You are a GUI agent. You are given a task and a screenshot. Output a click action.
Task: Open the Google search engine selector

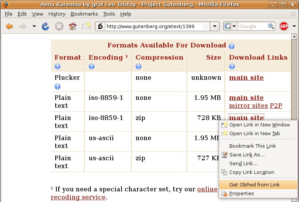(x=230, y=26)
